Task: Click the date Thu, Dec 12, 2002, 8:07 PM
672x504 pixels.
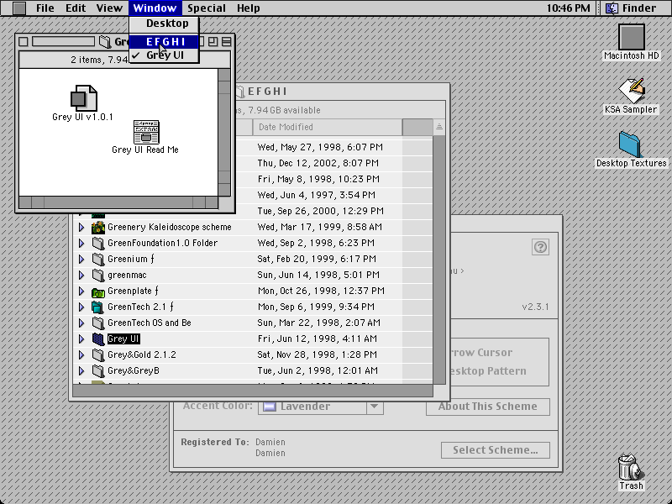Action: pyautogui.click(x=318, y=163)
